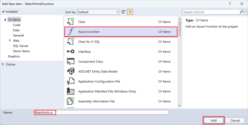Select the Interface template name
The image size is (248, 125).
pos(84,52)
